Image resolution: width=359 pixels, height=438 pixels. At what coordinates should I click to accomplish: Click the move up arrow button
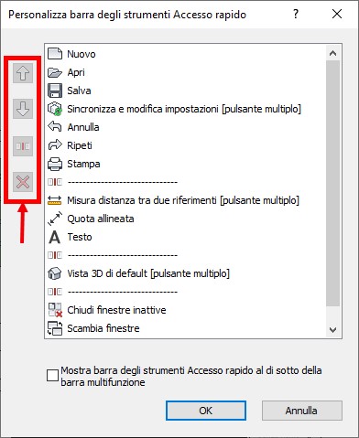click(23, 73)
